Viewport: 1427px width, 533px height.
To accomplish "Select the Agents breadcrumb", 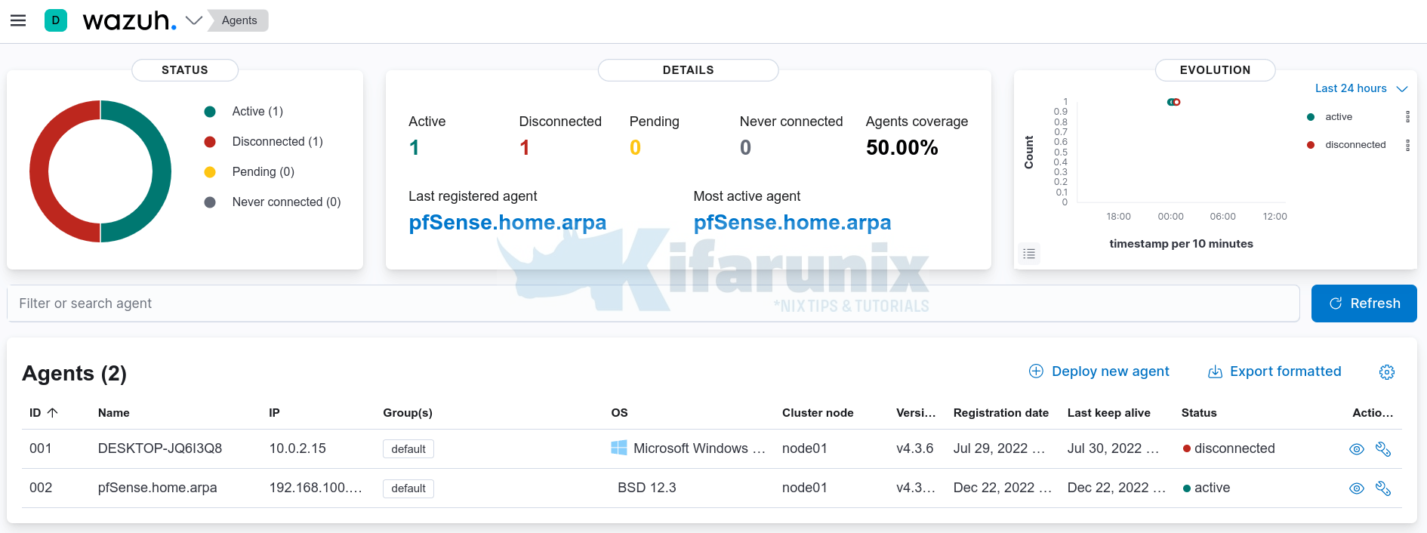I will coord(239,20).
